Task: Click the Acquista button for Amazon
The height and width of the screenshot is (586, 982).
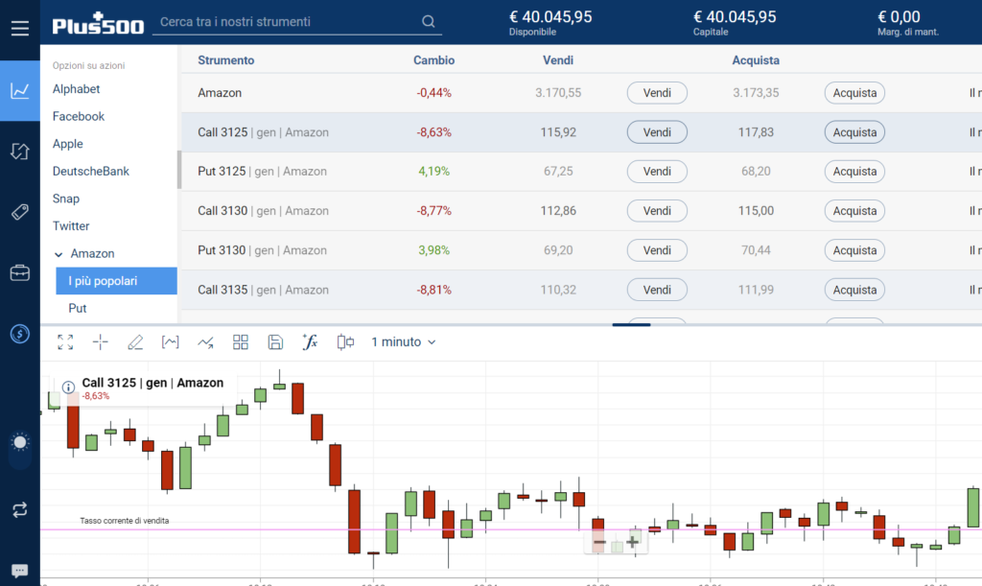Action: pyautogui.click(x=854, y=93)
